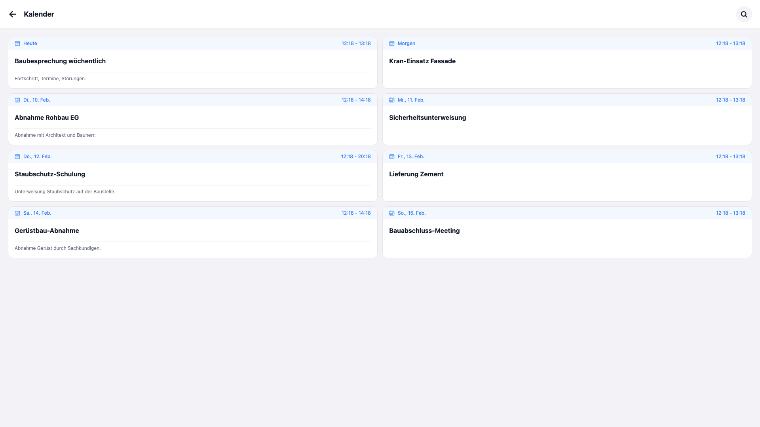Click the back arrow next to Kalender
The width and height of the screenshot is (760, 427).
pyautogui.click(x=12, y=14)
